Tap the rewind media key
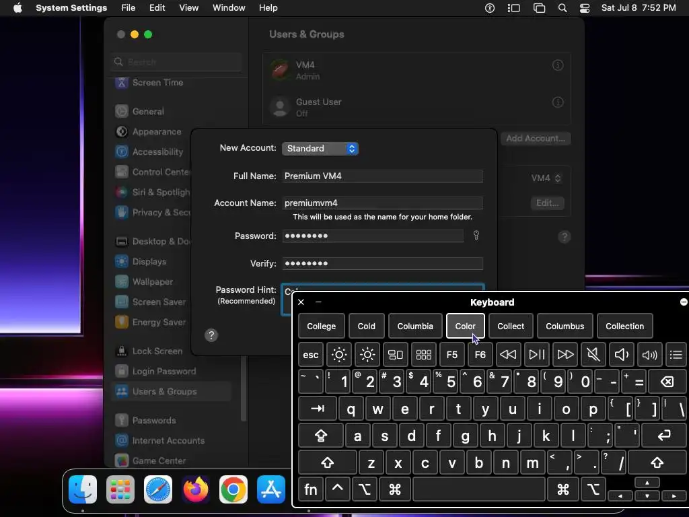Image resolution: width=689 pixels, height=517 pixels. (x=509, y=354)
